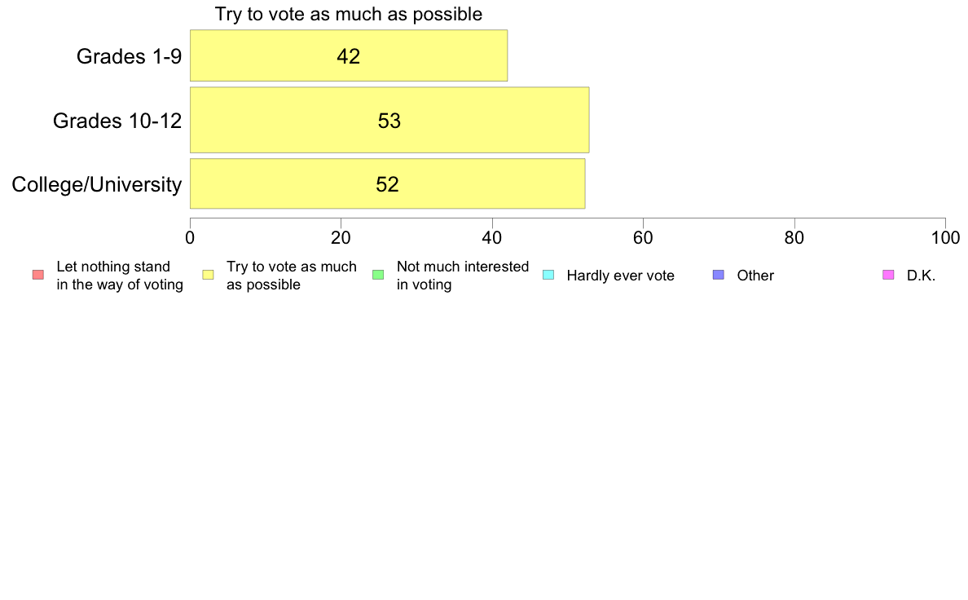Click the 'Grades 1-9' axis label

(129, 56)
